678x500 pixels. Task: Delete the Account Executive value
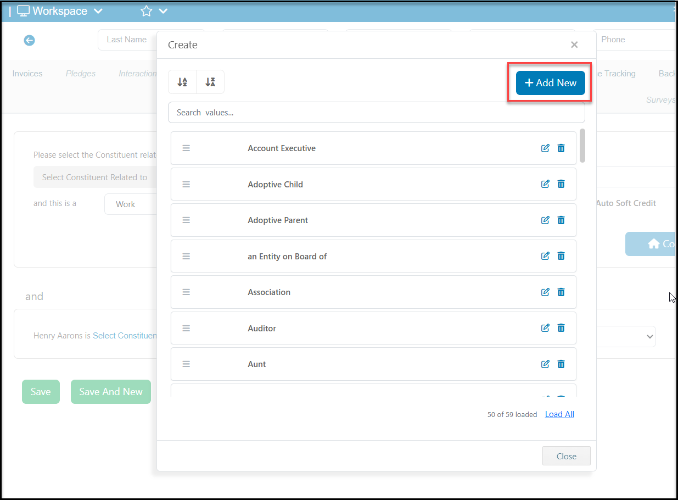(x=561, y=148)
